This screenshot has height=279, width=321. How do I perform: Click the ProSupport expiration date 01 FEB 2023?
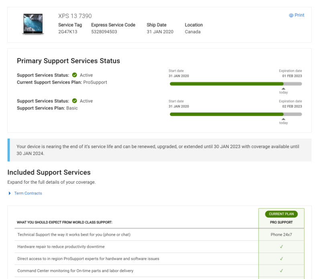point(292,76)
